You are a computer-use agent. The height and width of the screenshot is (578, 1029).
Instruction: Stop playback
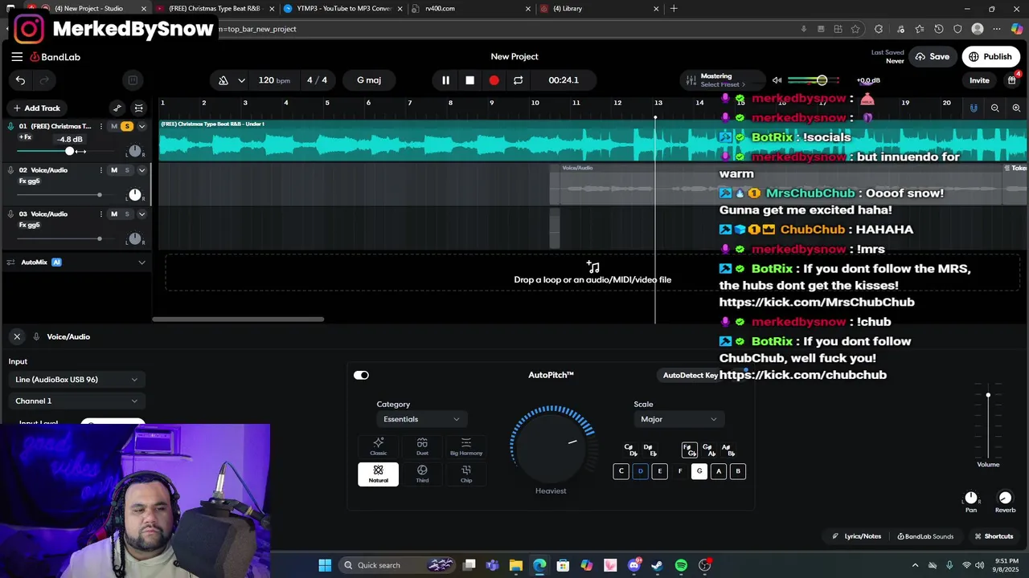click(x=469, y=80)
